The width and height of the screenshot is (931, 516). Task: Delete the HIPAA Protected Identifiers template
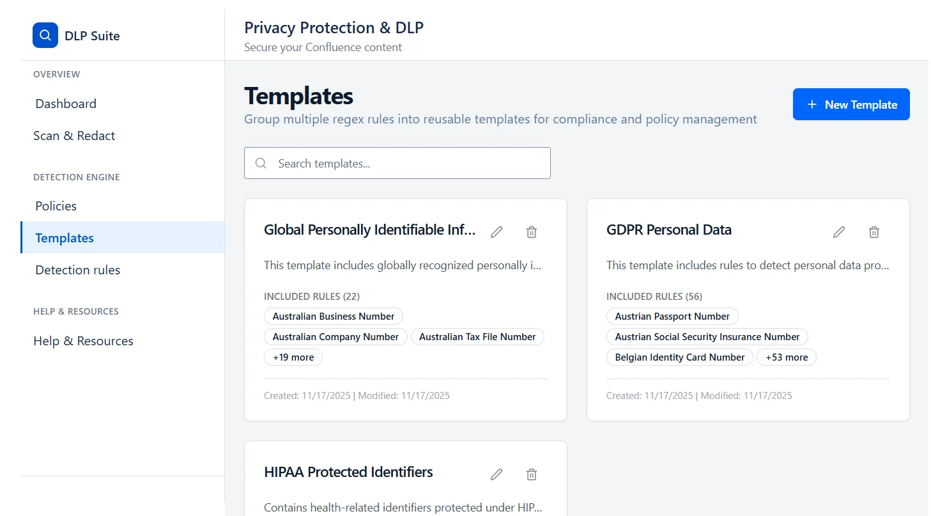(x=531, y=474)
